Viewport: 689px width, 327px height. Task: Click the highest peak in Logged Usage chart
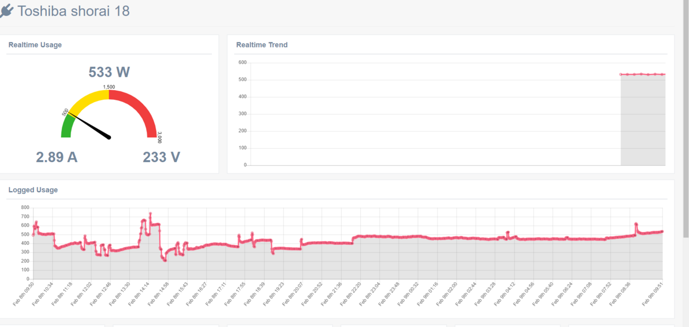pos(150,214)
